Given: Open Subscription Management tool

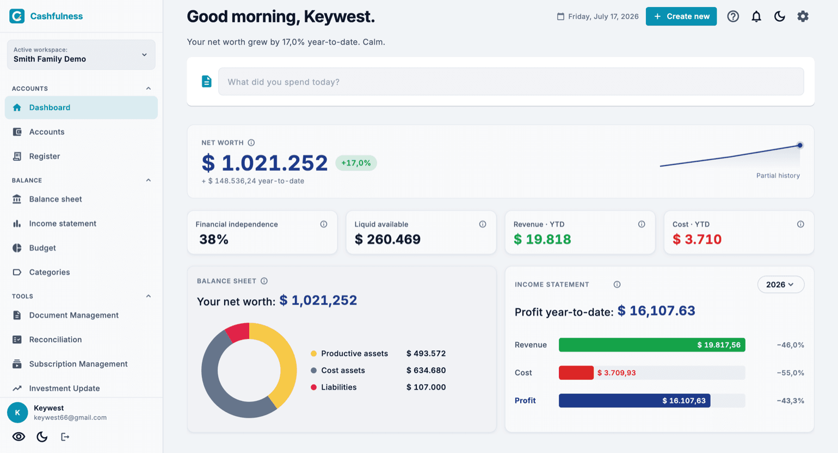Looking at the screenshot, I should (x=81, y=364).
